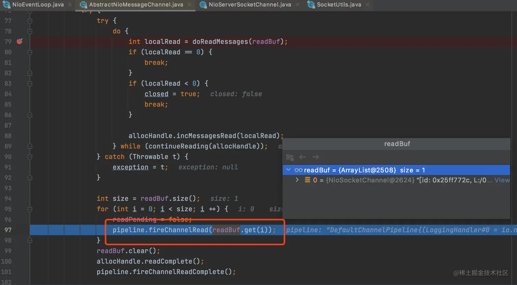This screenshot has height=285, width=517.
Task: Click the DefaultChannelPipeline inline debug value
Action: click(x=401, y=230)
